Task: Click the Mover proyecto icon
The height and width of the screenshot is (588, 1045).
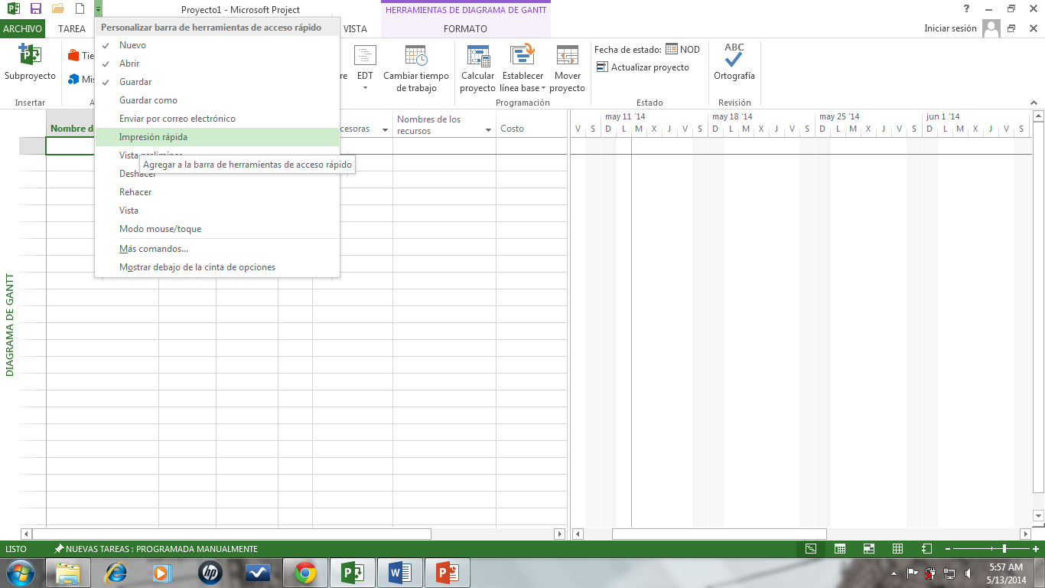Action: (568, 57)
